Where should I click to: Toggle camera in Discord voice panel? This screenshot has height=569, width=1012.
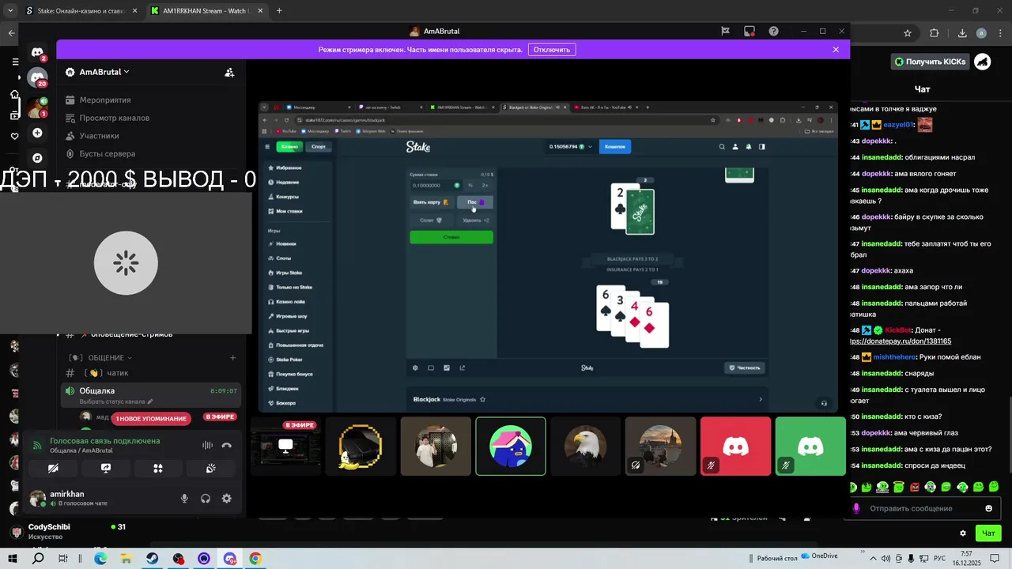click(x=53, y=469)
